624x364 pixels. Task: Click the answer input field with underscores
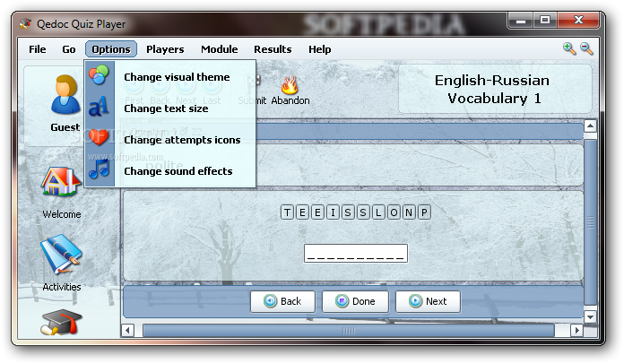tap(356, 254)
